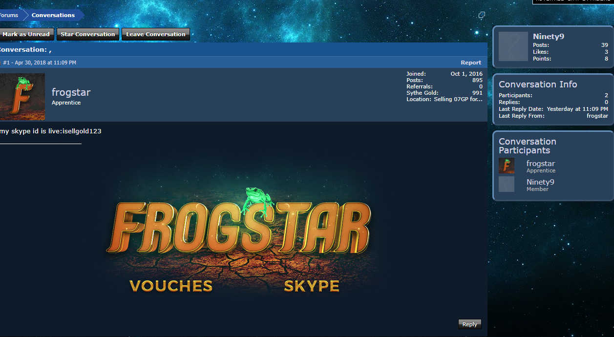Click the popup window icon near top right

coord(482,15)
